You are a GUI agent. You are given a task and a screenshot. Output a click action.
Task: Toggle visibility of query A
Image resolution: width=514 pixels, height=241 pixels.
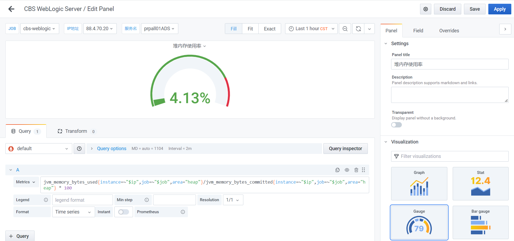point(347,170)
